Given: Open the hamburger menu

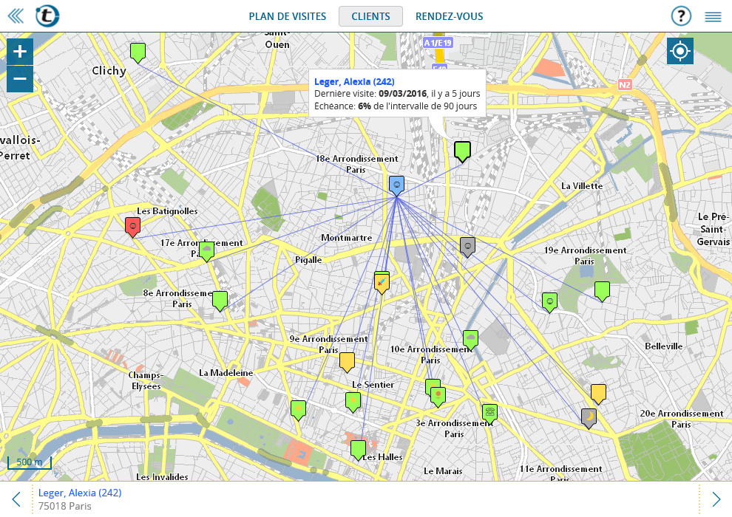Looking at the screenshot, I should tap(713, 16).
